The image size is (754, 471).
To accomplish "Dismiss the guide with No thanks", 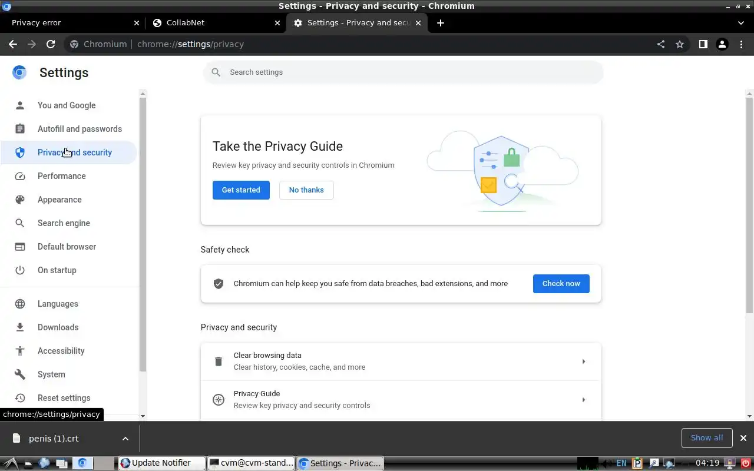I will point(306,190).
